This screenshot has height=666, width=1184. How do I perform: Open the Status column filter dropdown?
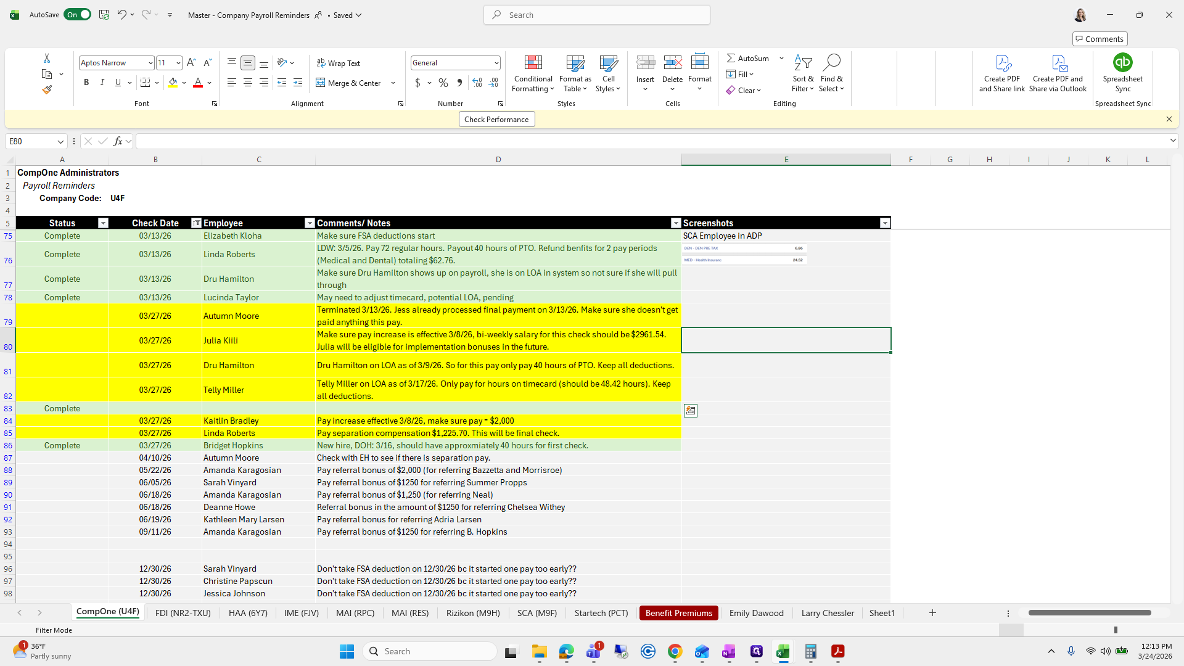[103, 223]
